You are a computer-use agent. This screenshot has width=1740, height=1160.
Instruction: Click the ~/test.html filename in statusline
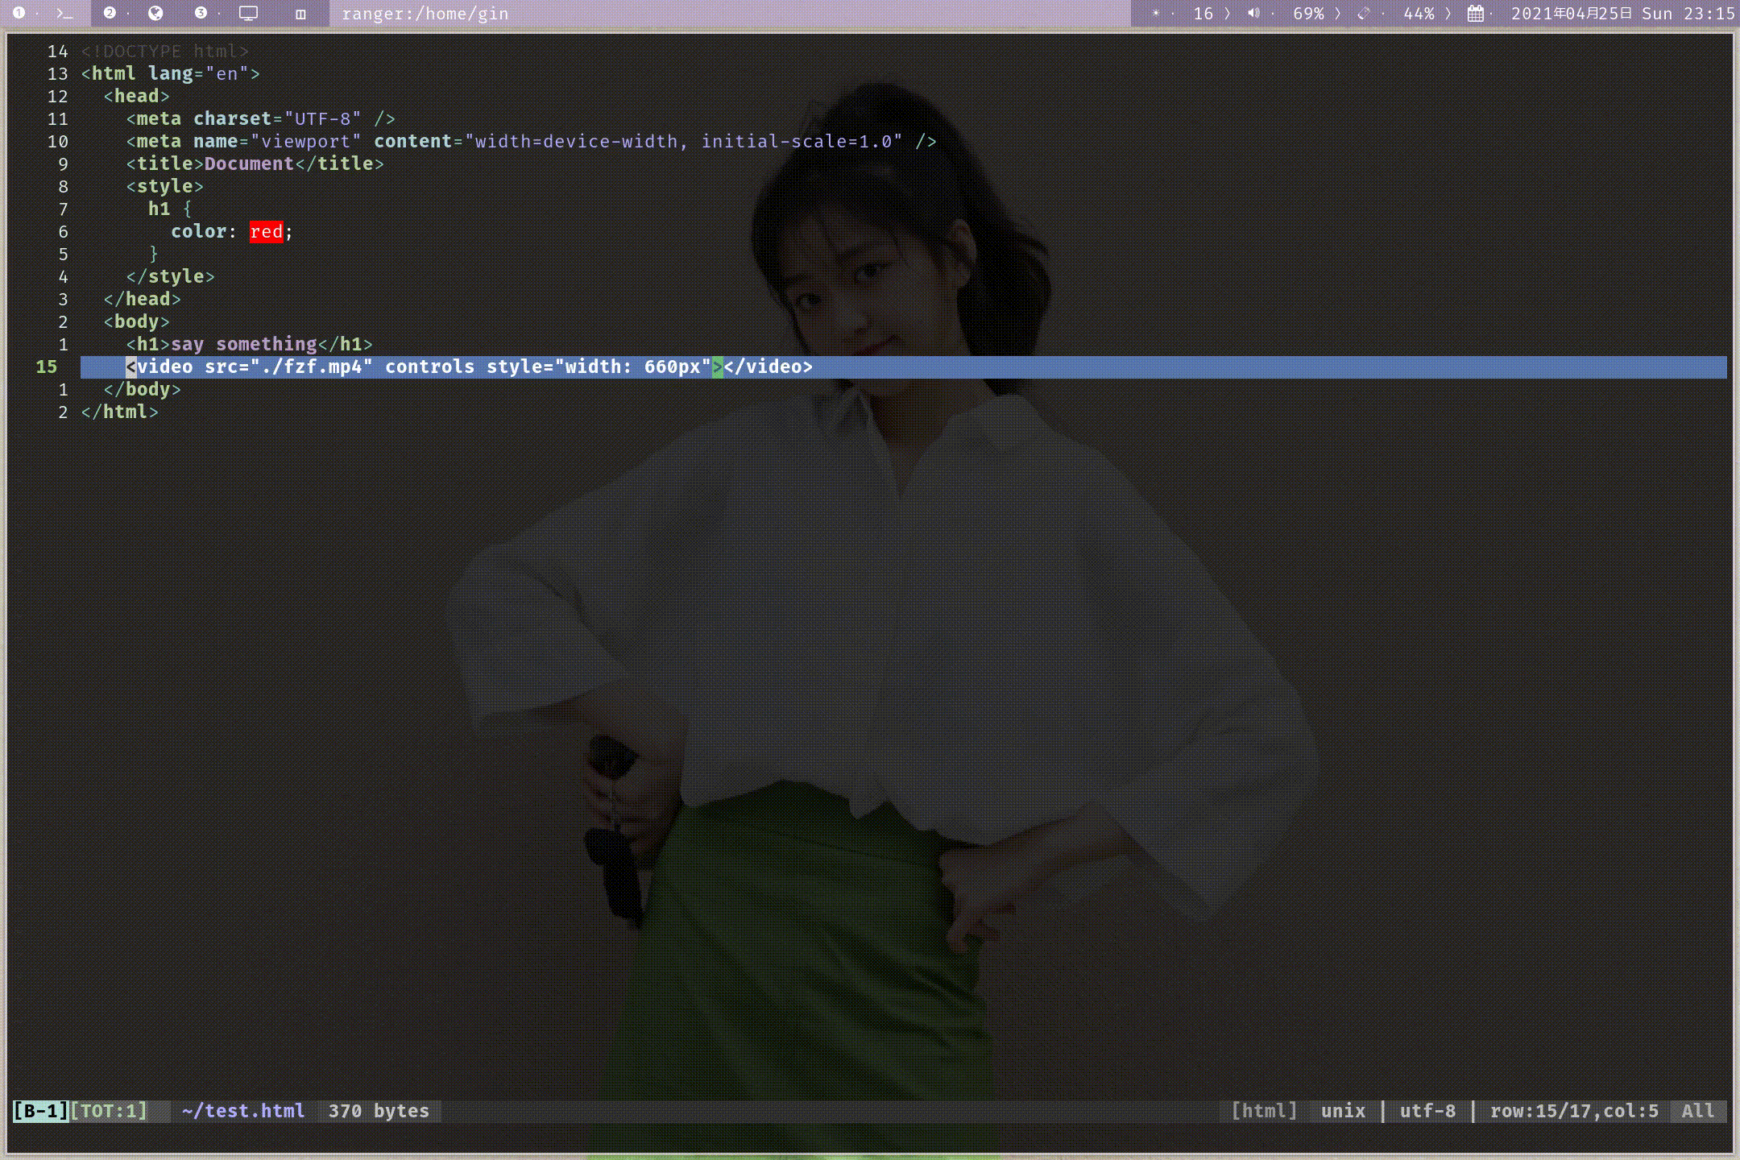click(x=243, y=1111)
